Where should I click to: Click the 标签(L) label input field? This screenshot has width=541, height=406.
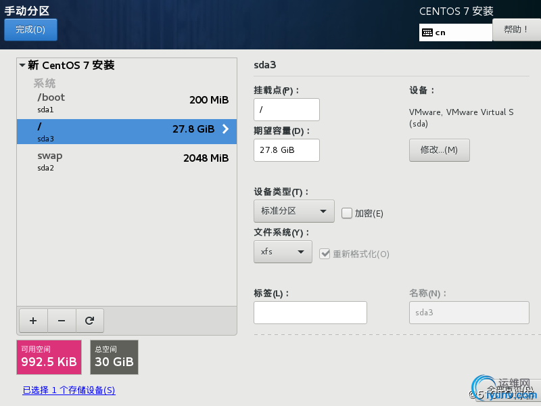point(310,313)
